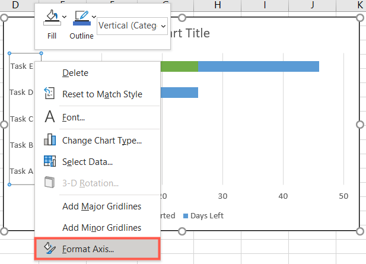Click the Outline pen icon
The width and height of the screenshot is (366, 264).
pyautogui.click(x=81, y=18)
